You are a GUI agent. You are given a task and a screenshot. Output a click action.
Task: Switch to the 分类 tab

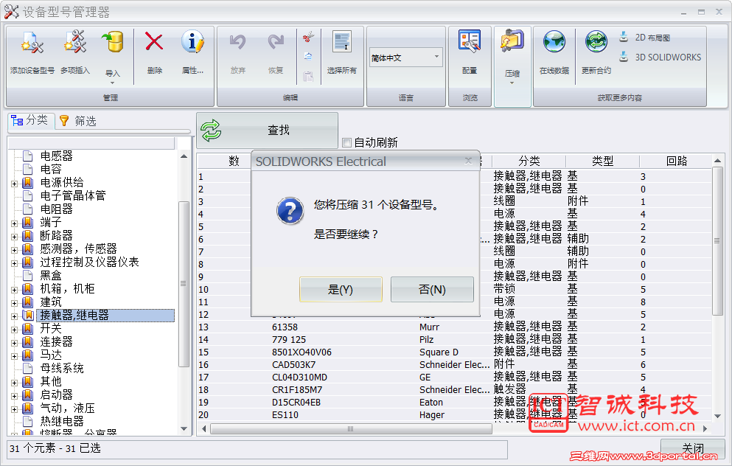coord(31,120)
